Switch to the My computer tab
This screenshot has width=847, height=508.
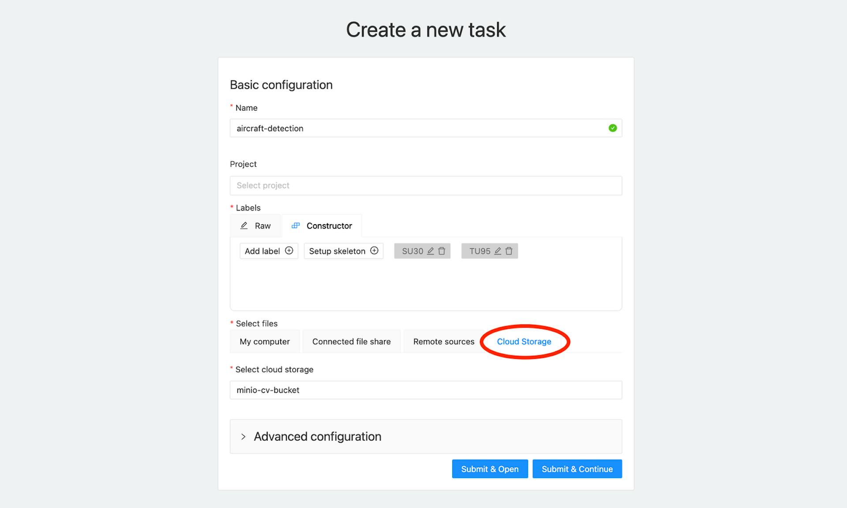pos(265,342)
